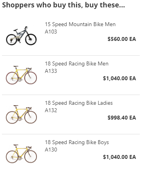
Task: Click the $1,040.00 EA price under A130
Action: click(119, 157)
